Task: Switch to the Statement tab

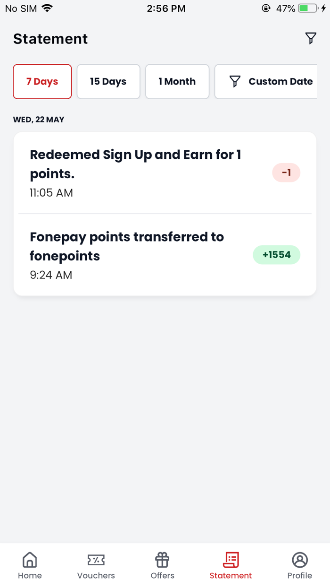Action: pos(231,565)
